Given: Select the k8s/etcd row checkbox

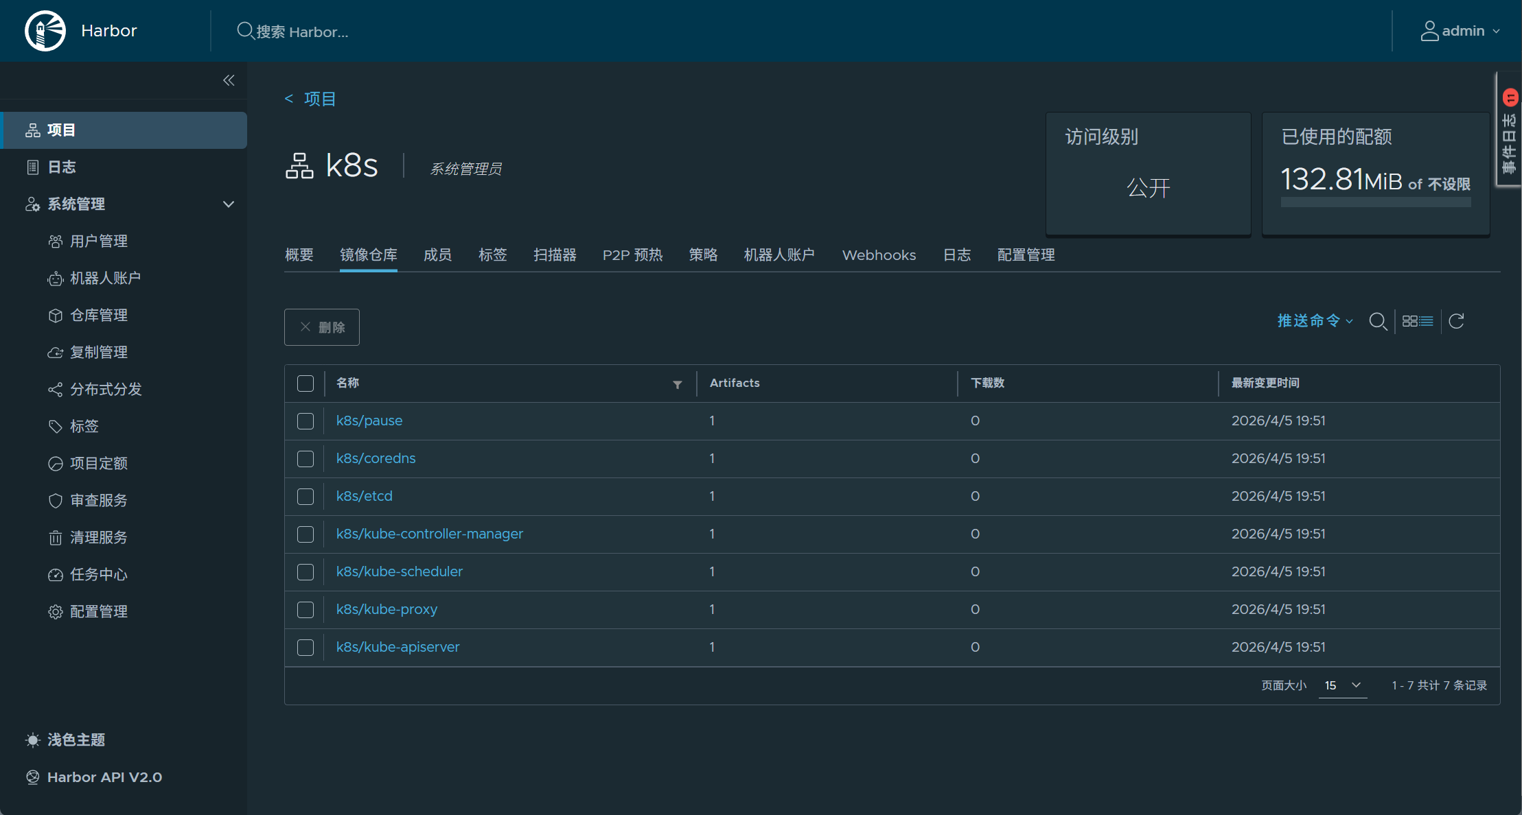Looking at the screenshot, I should click(305, 497).
